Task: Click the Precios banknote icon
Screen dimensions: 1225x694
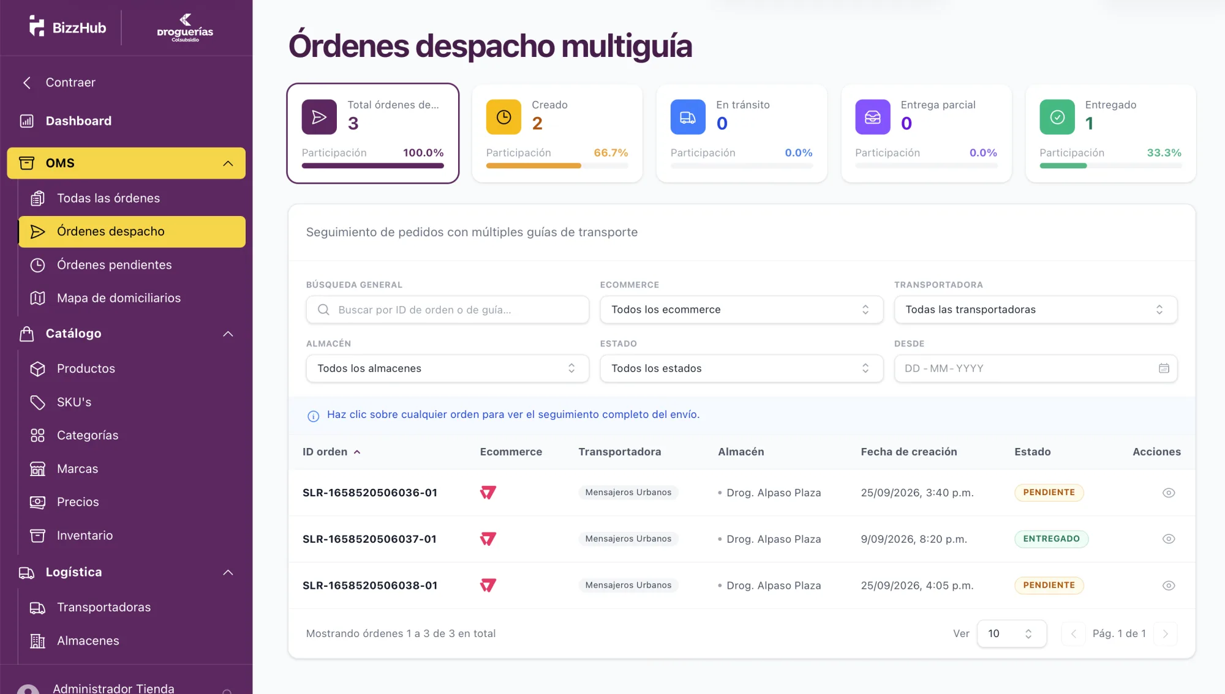Action: 38,502
